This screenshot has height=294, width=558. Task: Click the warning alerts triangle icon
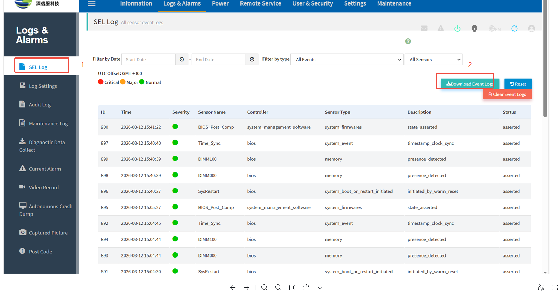(x=441, y=28)
